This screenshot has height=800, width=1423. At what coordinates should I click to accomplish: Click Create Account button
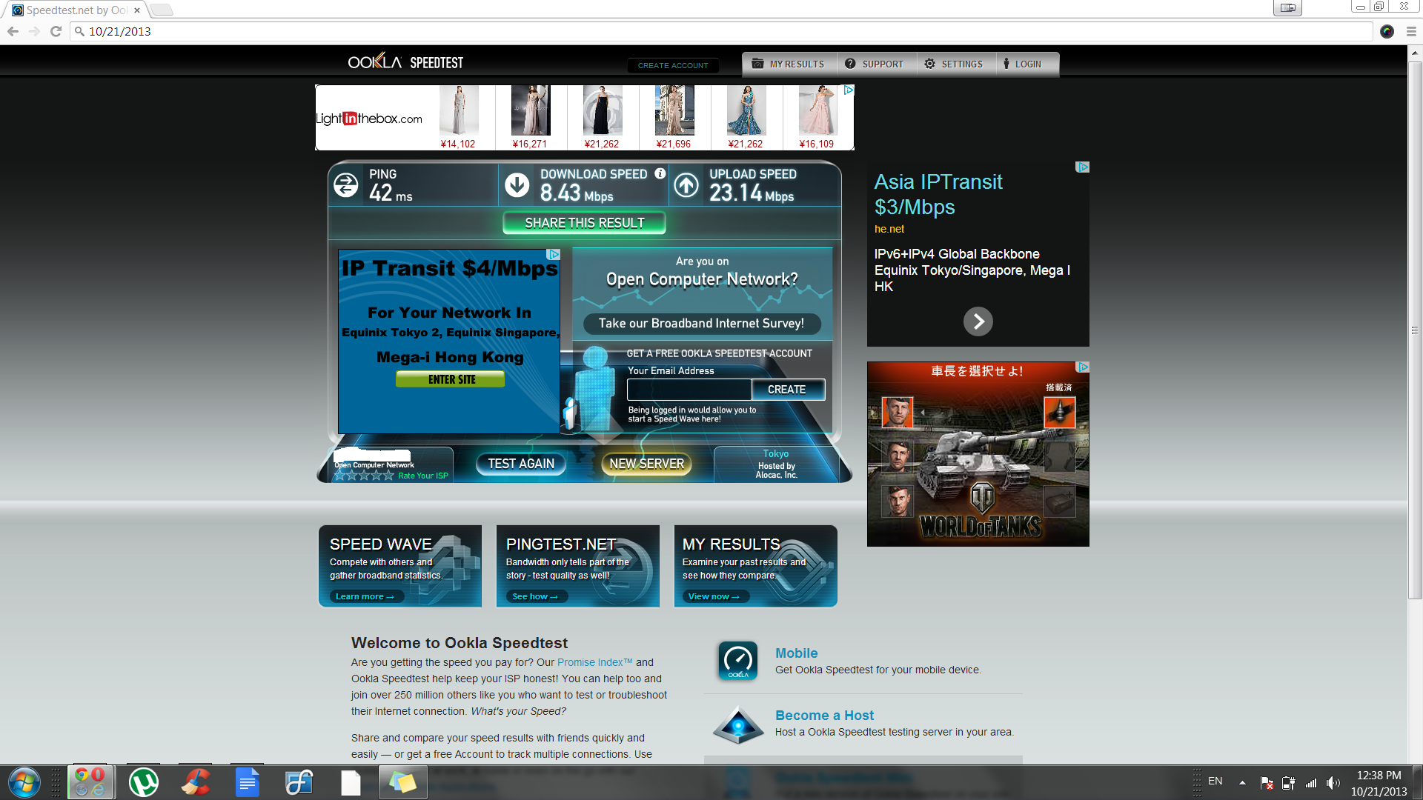673,65
